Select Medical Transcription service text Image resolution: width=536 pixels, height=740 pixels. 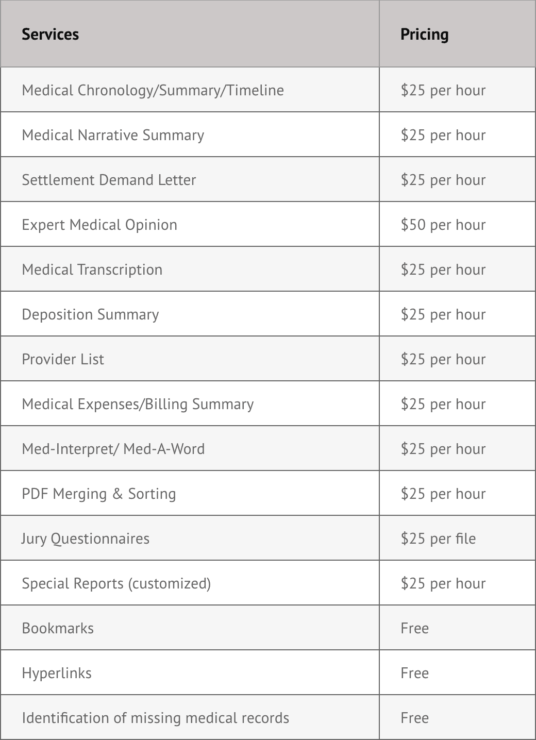point(92,270)
